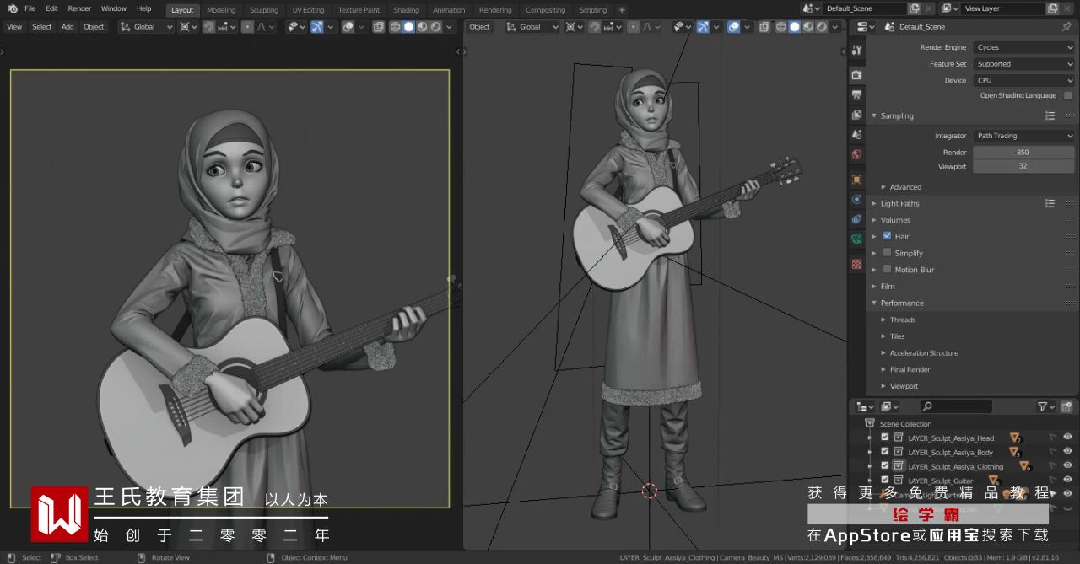Viewport: 1080px width, 564px height.
Task: Open the Object menu in left viewport
Action: pyautogui.click(x=94, y=27)
